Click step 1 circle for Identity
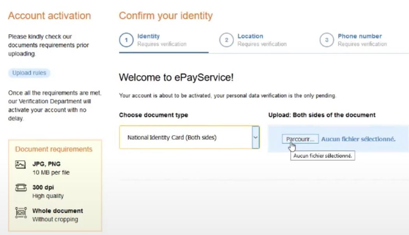This screenshot has width=409, height=235. click(x=126, y=40)
